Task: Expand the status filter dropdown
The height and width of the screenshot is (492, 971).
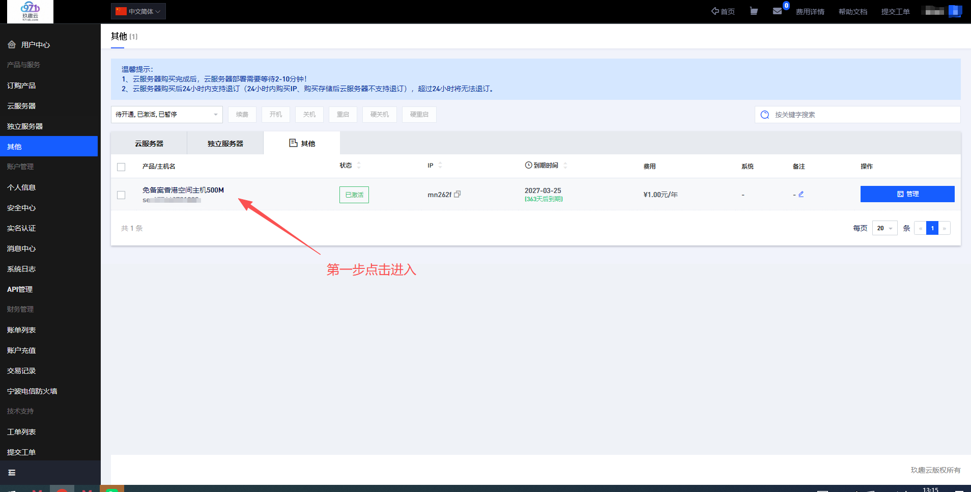Action: [166, 115]
